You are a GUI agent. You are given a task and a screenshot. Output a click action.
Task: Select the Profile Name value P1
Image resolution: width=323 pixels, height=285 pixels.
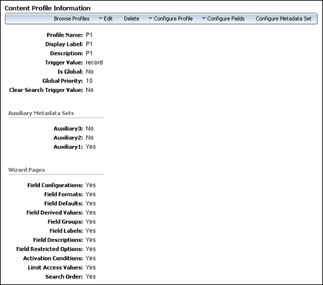pos(89,35)
